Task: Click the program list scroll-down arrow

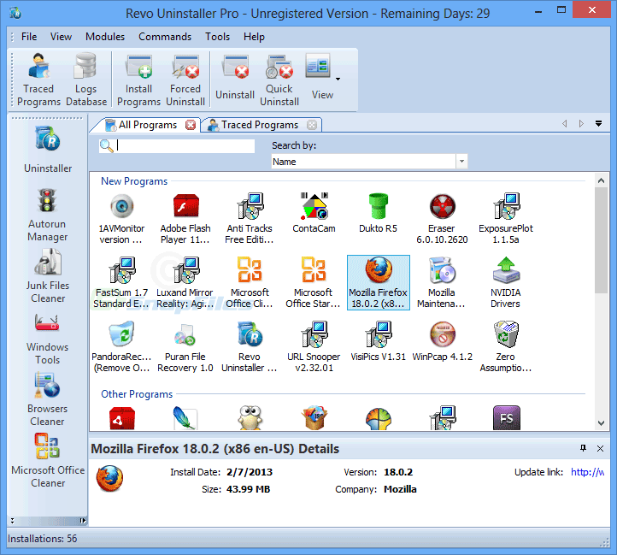Action: [601, 423]
